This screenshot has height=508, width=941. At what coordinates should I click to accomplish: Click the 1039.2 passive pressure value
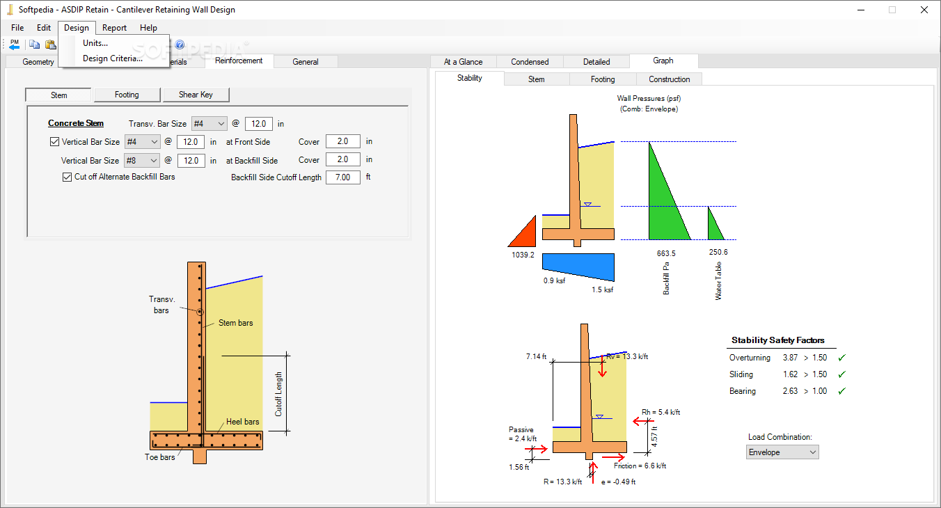(x=523, y=255)
